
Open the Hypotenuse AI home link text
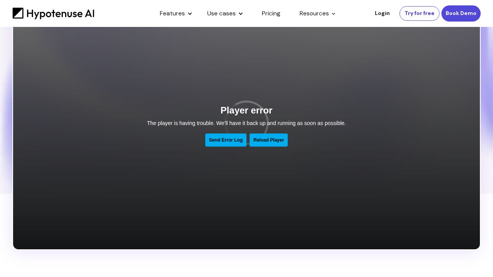click(x=61, y=14)
